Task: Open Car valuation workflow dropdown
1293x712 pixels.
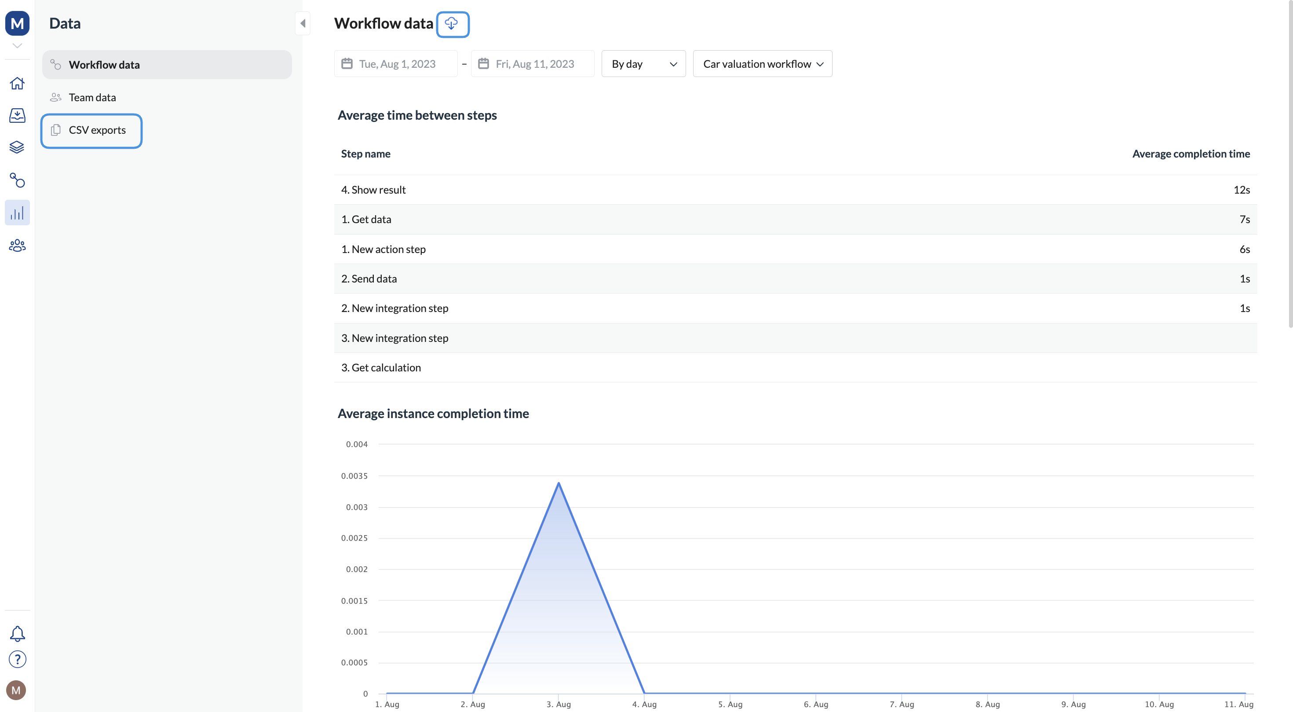Action: coord(762,64)
